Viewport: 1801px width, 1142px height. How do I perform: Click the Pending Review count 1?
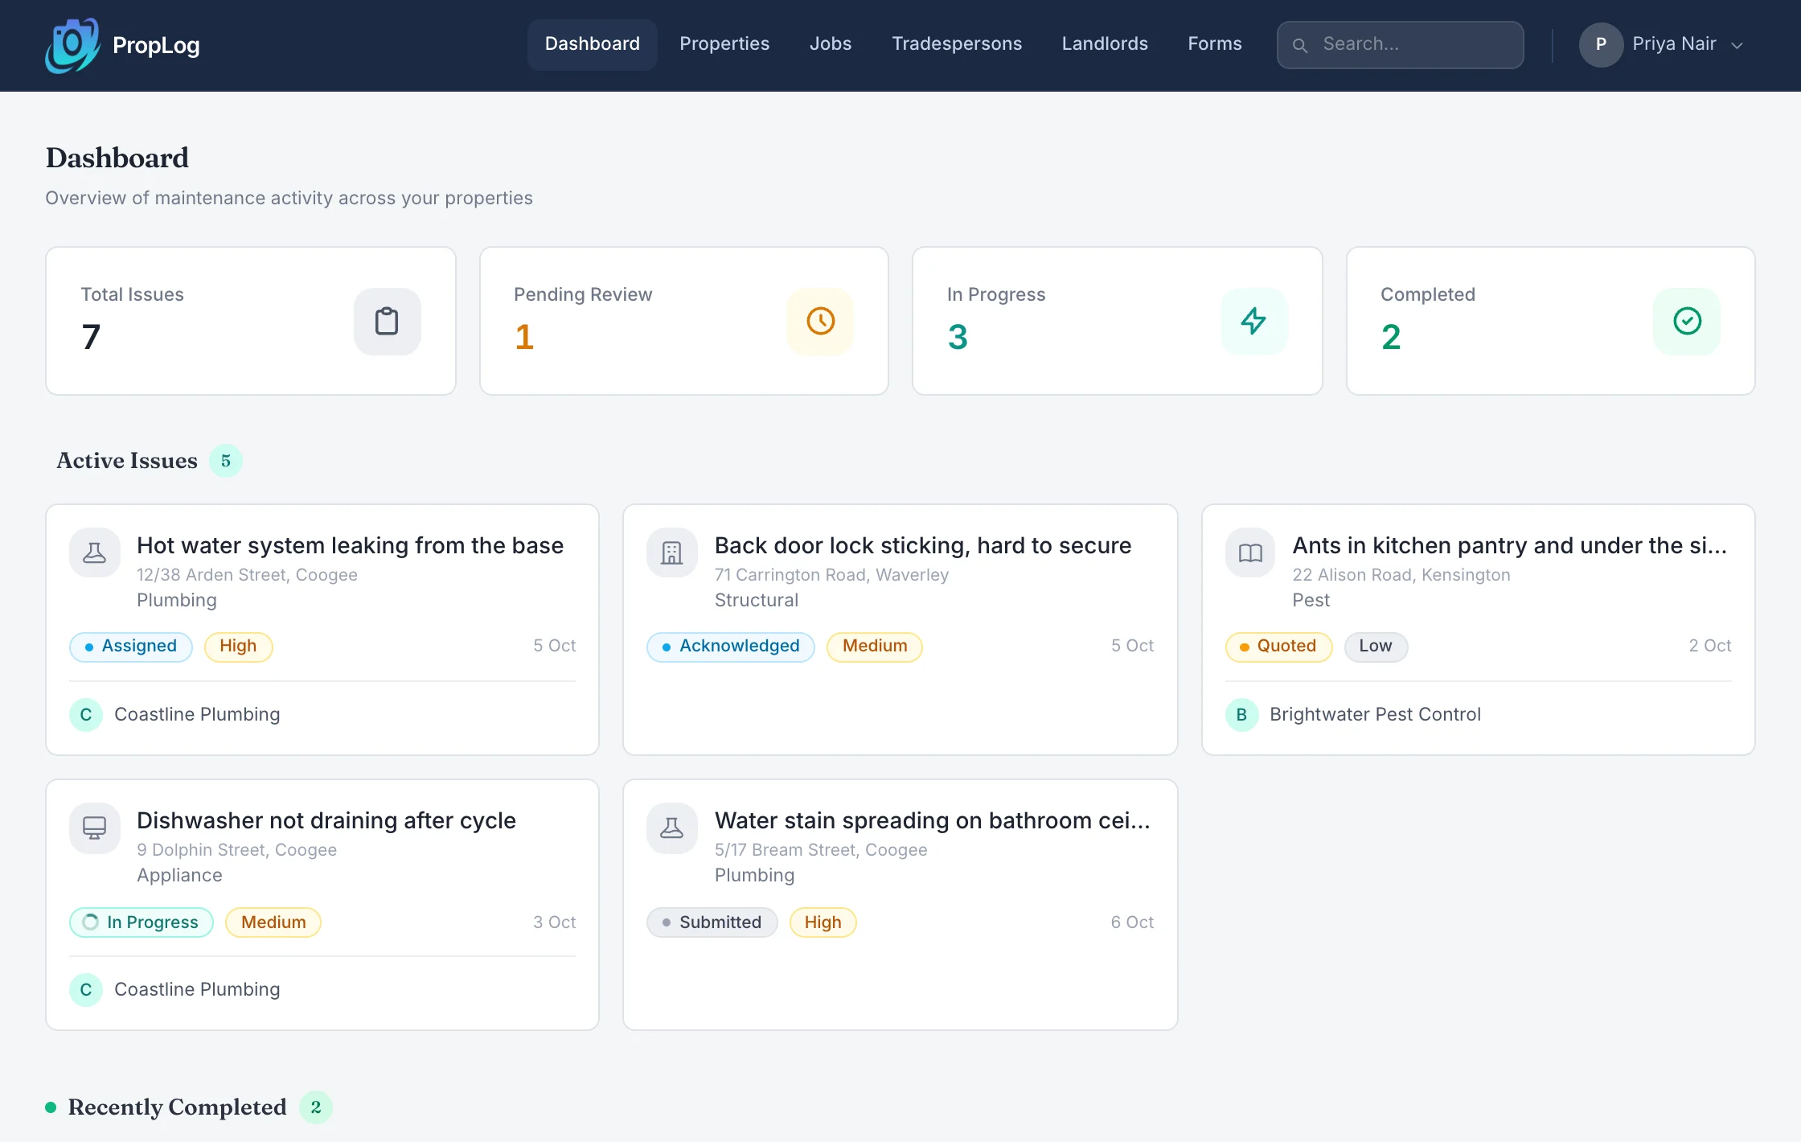click(524, 337)
